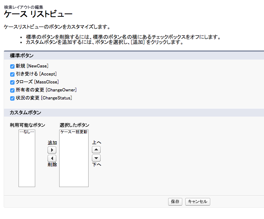Click the ケース リストビュー page title
This screenshot has height=219, width=264.
tap(38, 14)
